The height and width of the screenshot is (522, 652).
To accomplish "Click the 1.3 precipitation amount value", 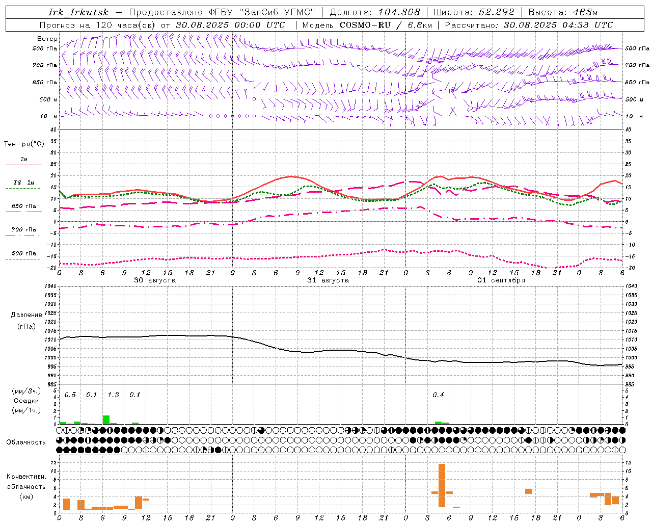I will [x=113, y=395].
